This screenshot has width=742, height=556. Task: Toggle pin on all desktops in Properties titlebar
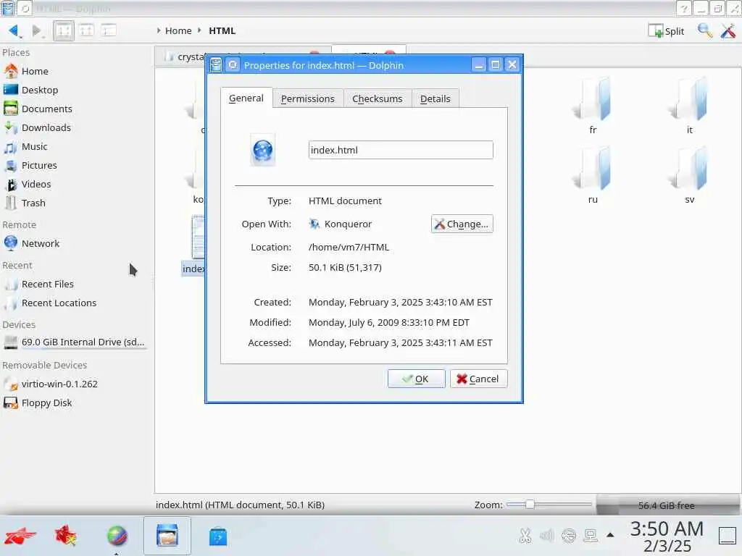[x=233, y=64]
